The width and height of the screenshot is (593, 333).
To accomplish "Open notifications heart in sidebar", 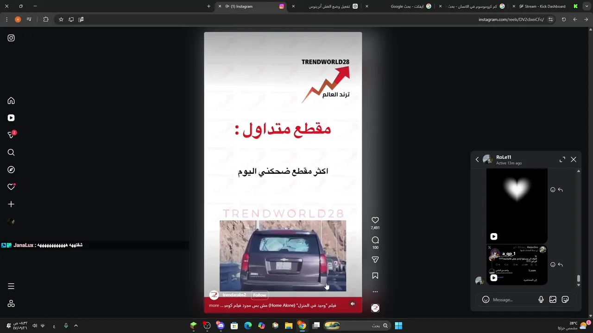I will [11, 187].
